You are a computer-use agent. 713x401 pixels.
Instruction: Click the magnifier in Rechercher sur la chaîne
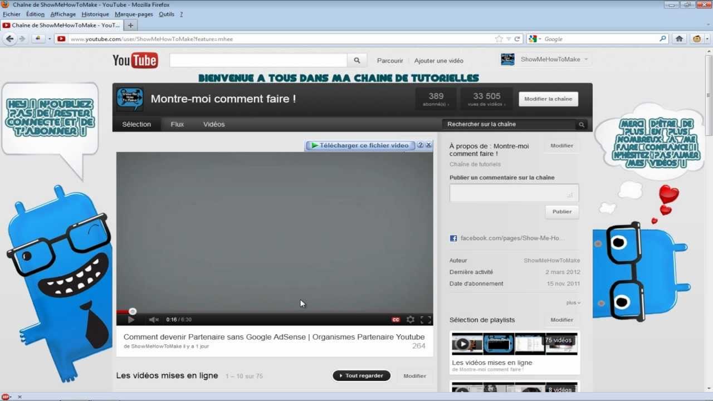[x=582, y=125]
